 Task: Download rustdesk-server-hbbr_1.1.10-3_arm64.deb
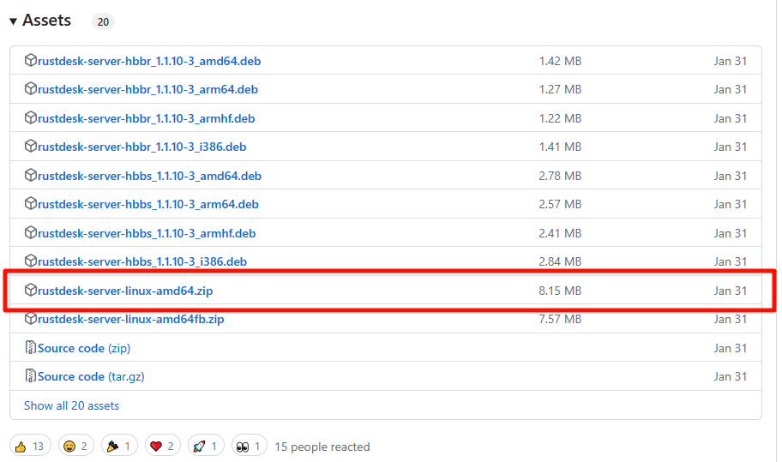[x=147, y=89]
